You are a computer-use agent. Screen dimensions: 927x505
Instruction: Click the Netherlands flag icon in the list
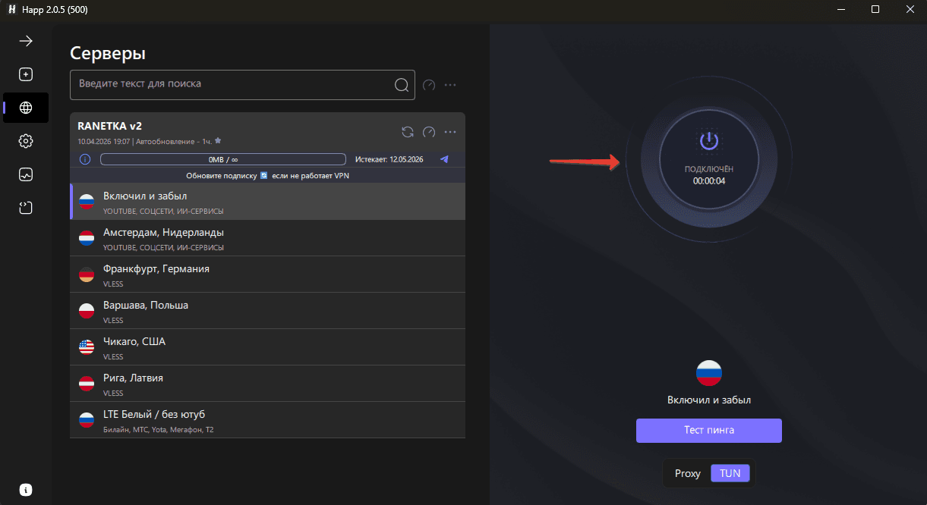[87, 238]
